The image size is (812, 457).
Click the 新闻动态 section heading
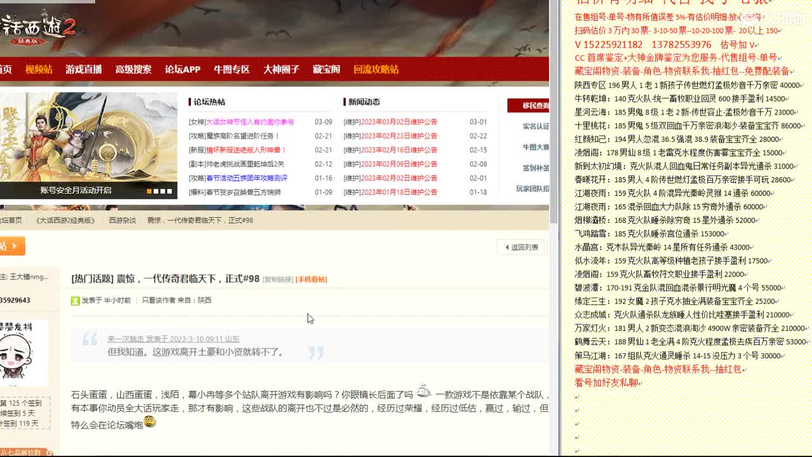pos(364,102)
